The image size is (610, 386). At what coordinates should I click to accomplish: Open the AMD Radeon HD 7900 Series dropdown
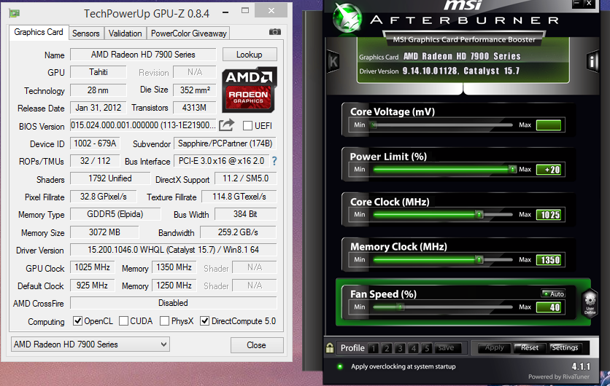90,344
